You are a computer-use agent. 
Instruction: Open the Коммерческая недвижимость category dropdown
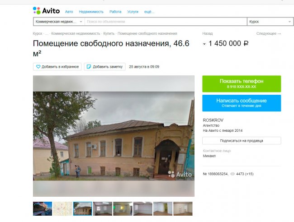coord(59,22)
